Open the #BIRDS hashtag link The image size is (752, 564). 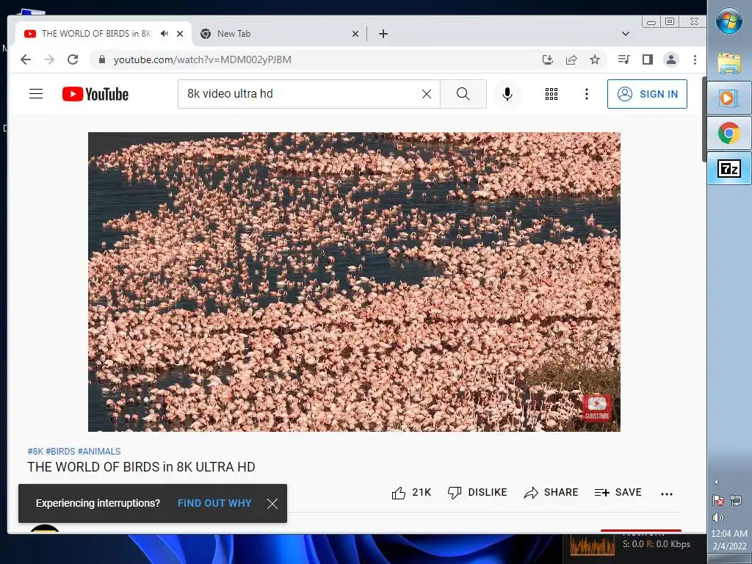60,452
